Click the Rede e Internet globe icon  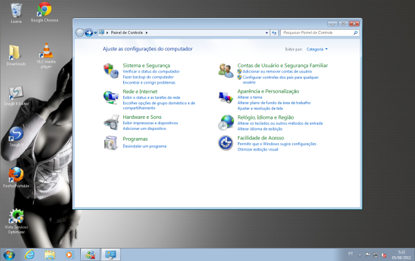coord(111,97)
